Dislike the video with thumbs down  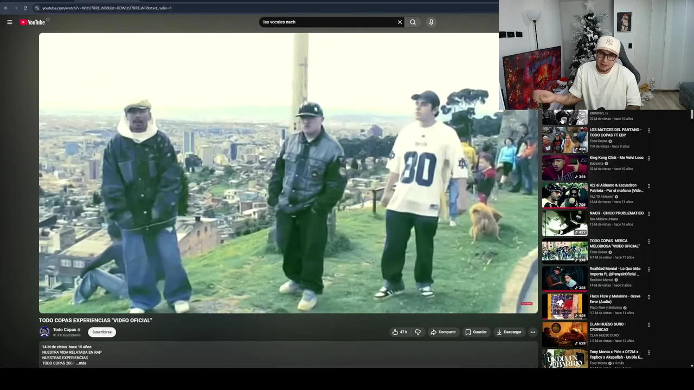click(417, 332)
